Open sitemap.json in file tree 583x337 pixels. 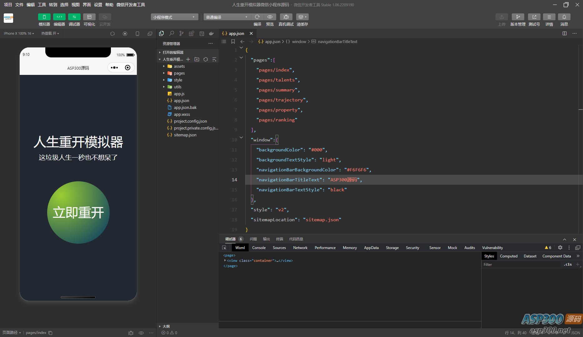coord(185,135)
